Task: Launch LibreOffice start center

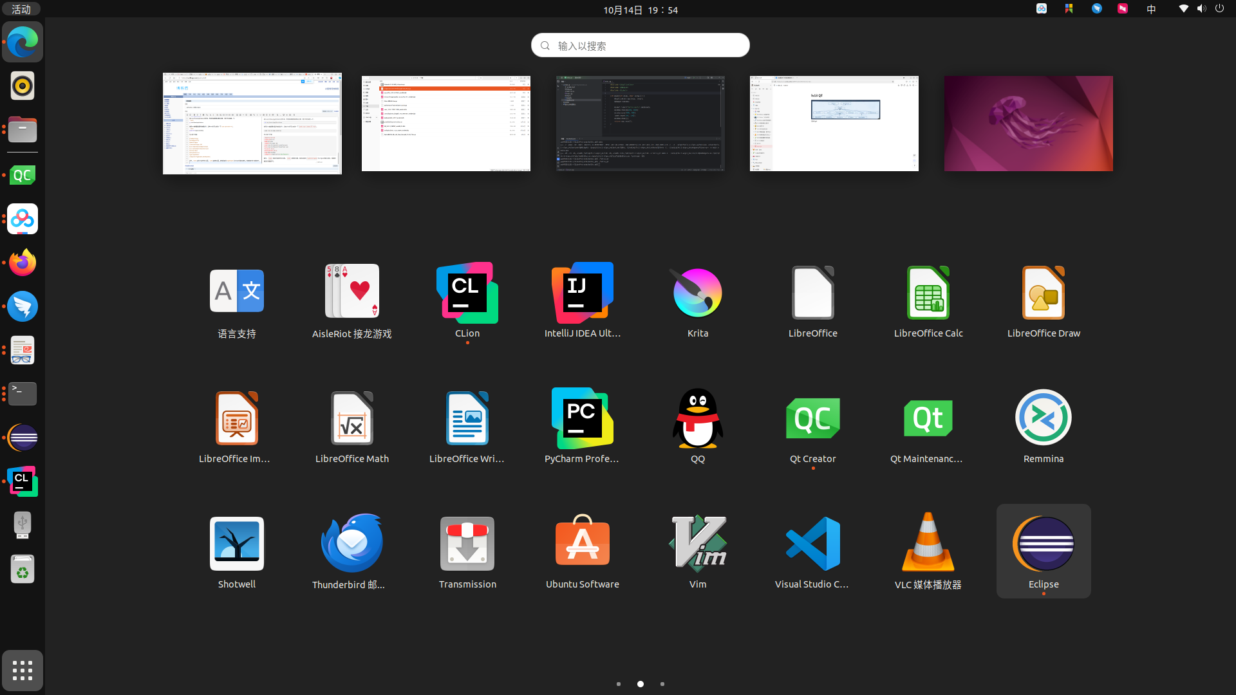Action: pyautogui.click(x=813, y=300)
